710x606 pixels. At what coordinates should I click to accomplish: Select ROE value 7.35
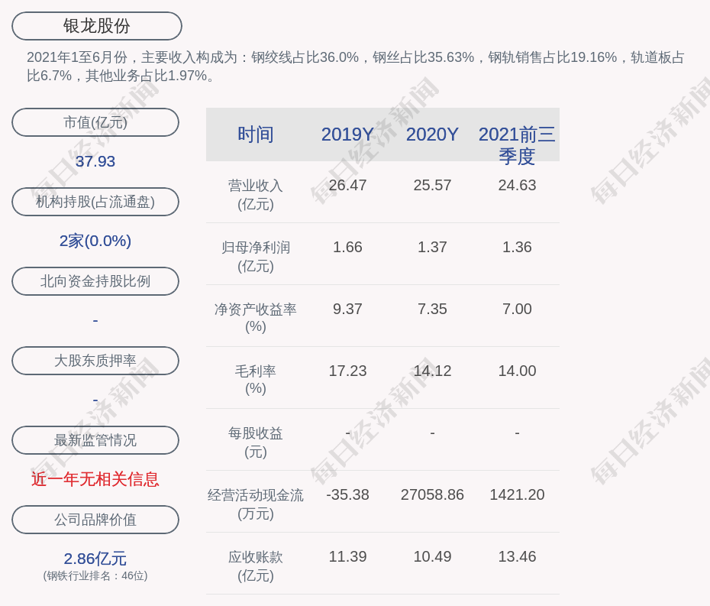[x=432, y=309]
